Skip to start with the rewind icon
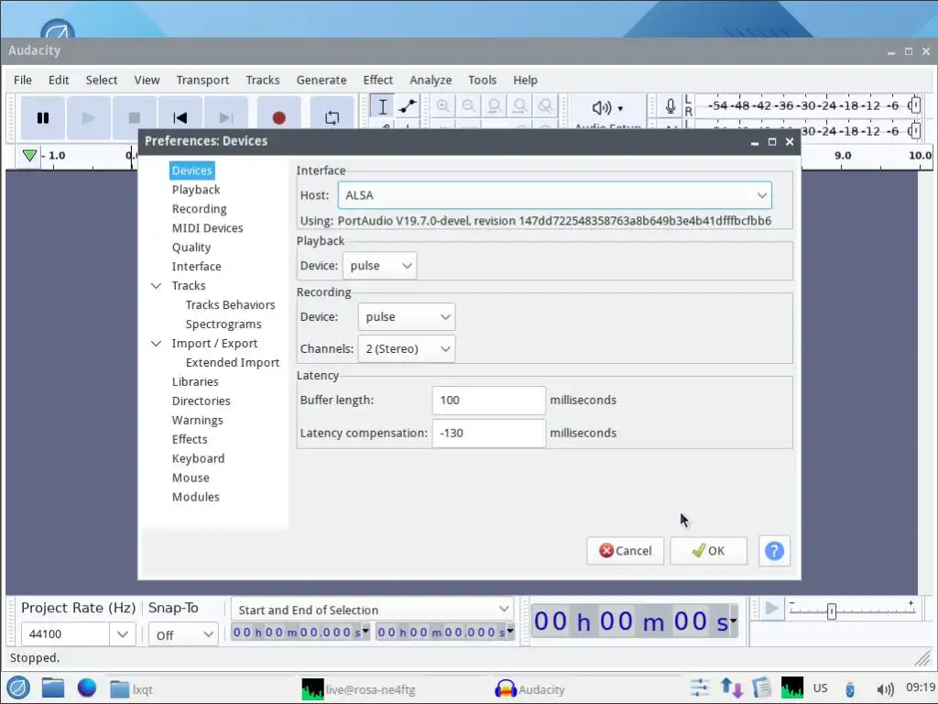The width and height of the screenshot is (938, 704). point(180,117)
